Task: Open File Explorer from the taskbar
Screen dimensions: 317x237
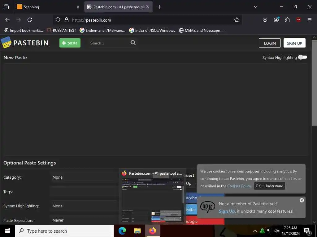Action: [137, 231]
